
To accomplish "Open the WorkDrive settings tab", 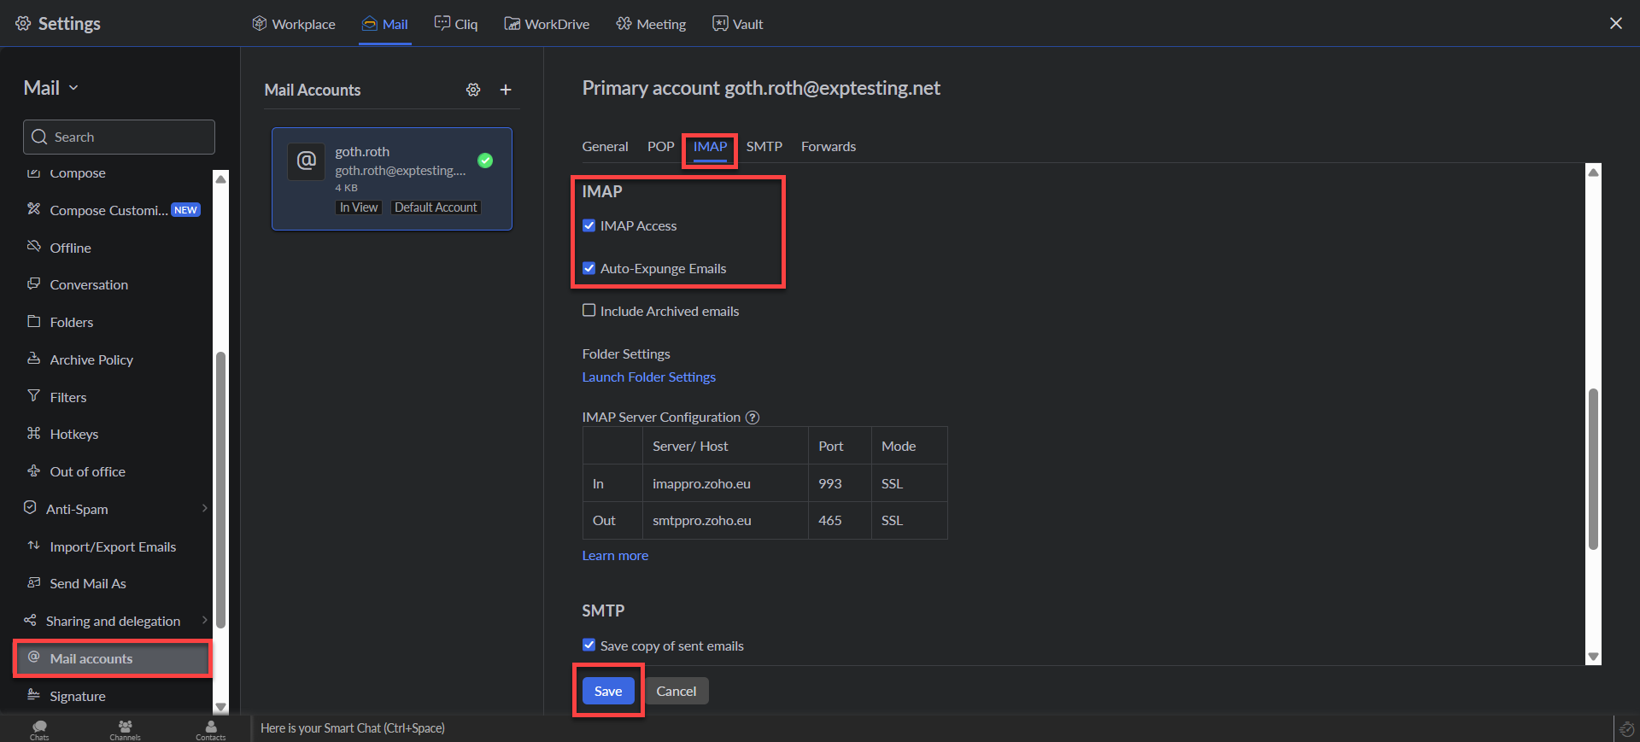I will (x=547, y=24).
